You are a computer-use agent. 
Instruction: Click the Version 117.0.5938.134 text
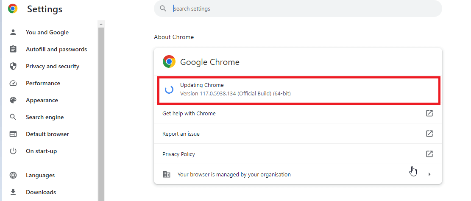236,93
